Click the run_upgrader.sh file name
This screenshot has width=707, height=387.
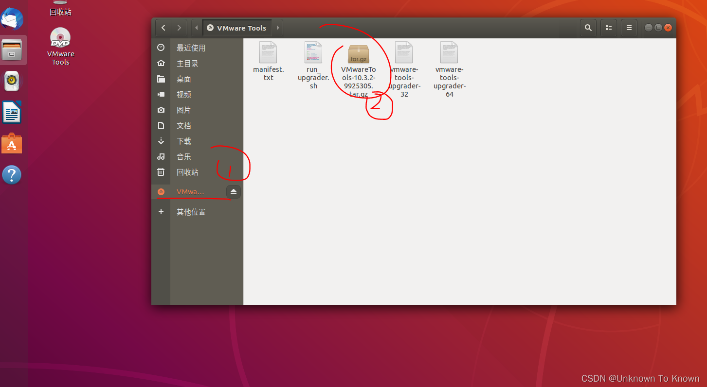(314, 77)
